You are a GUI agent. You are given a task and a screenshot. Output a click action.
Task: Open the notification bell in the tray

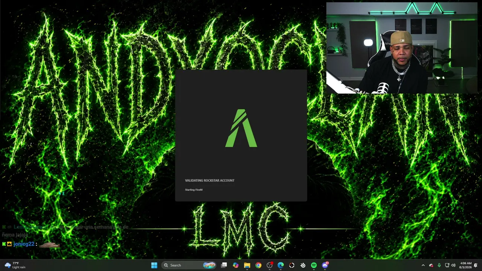pyautogui.click(x=476, y=265)
